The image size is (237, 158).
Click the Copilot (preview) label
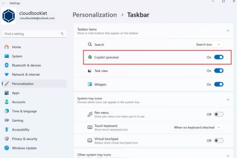point(107,57)
